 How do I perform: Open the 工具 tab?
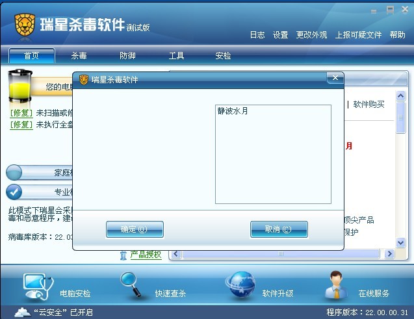176,56
